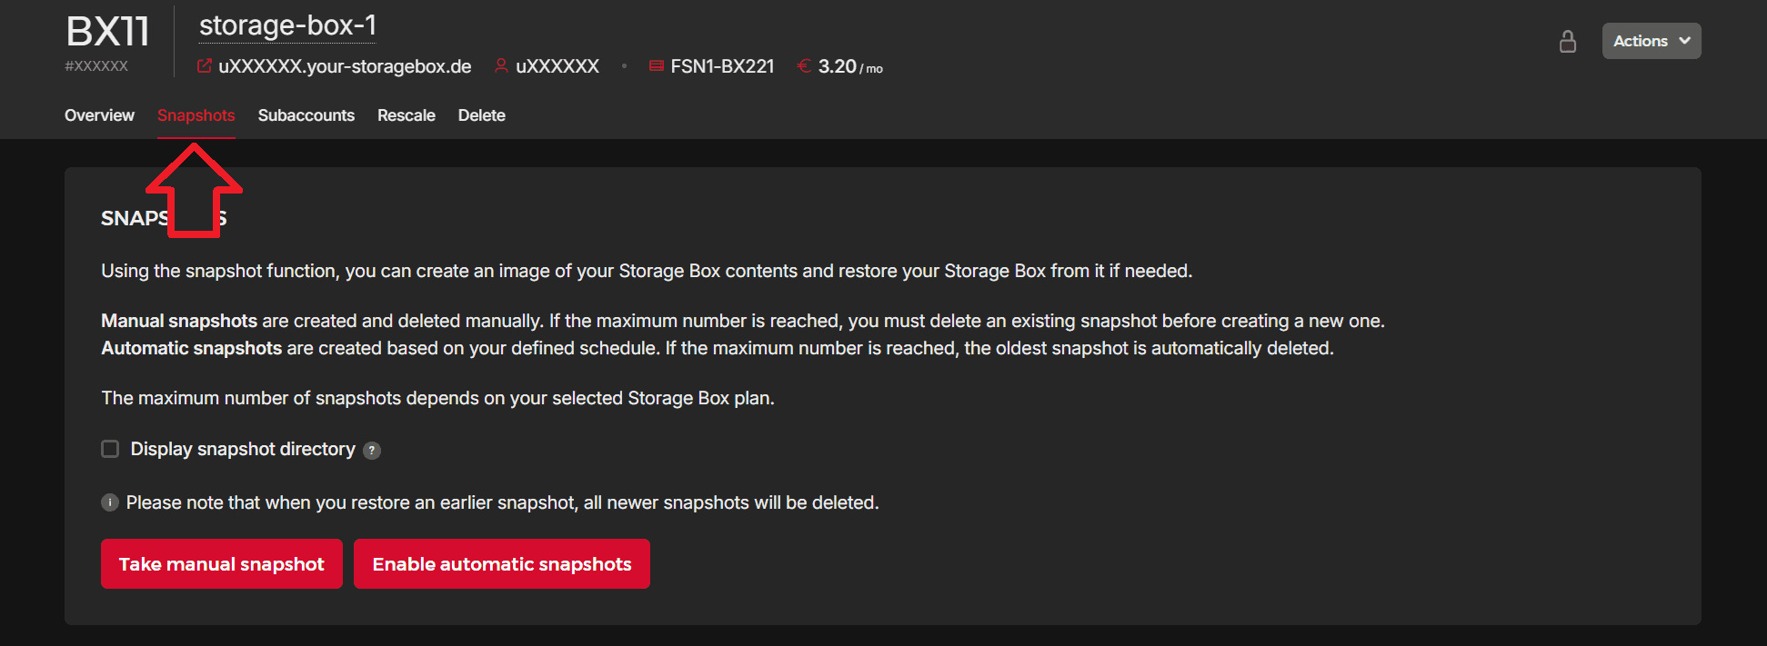Go to the Subaccounts tab
This screenshot has width=1767, height=646.
click(306, 115)
